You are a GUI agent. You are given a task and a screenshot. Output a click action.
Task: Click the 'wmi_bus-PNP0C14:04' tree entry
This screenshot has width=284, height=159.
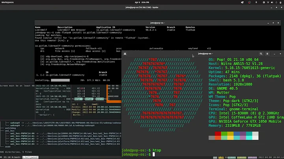pos(22,144)
